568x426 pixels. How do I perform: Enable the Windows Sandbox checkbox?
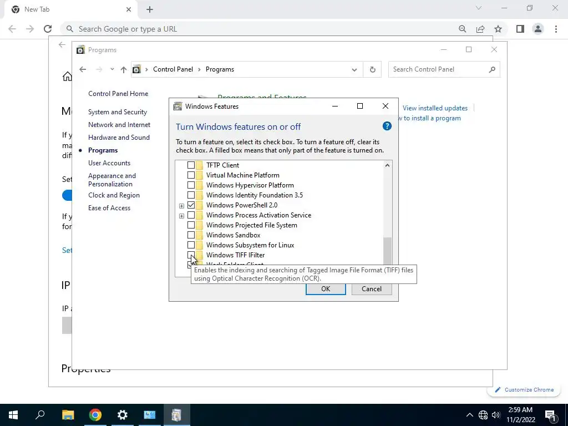[x=191, y=235]
